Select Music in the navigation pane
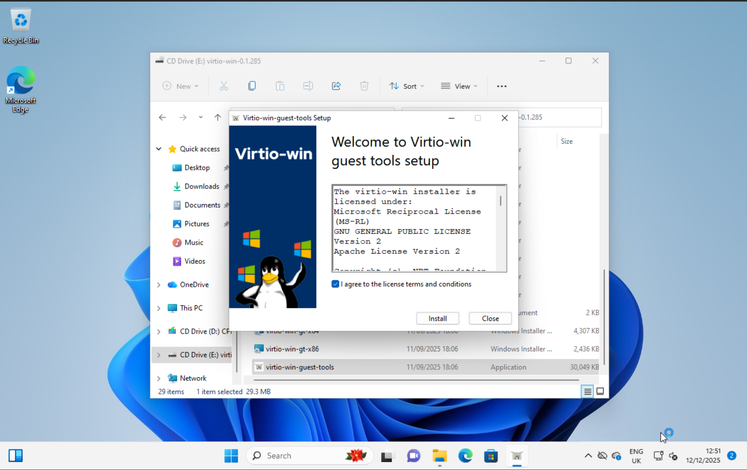The height and width of the screenshot is (470, 747). pyautogui.click(x=193, y=242)
